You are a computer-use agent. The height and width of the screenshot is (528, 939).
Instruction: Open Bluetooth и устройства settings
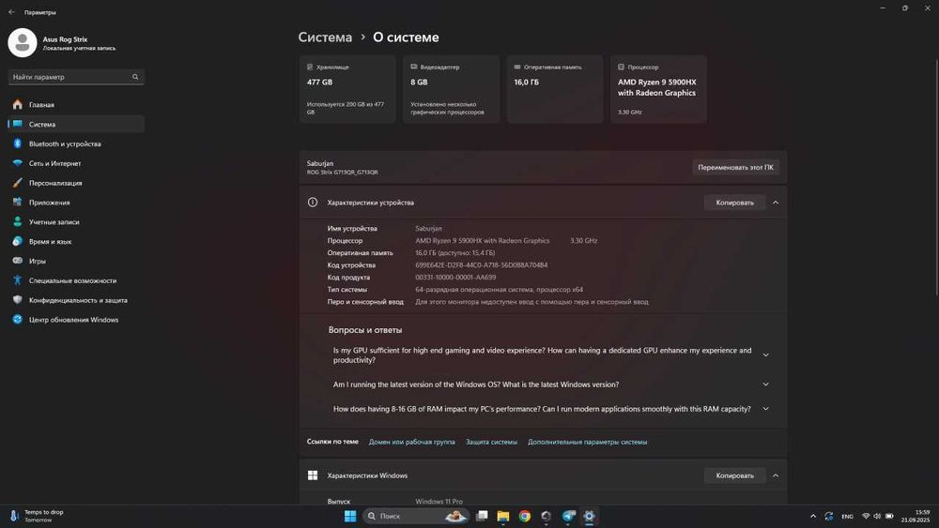(76, 144)
